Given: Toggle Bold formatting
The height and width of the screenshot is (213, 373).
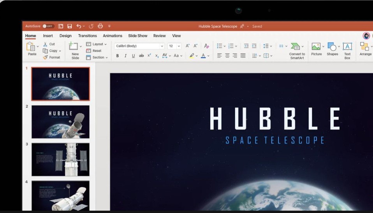Looking at the screenshot, I should click(x=117, y=56).
